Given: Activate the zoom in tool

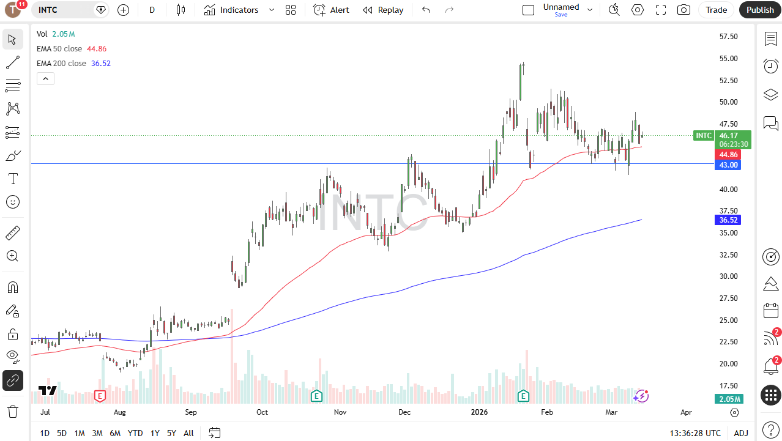Looking at the screenshot, I should [x=13, y=256].
